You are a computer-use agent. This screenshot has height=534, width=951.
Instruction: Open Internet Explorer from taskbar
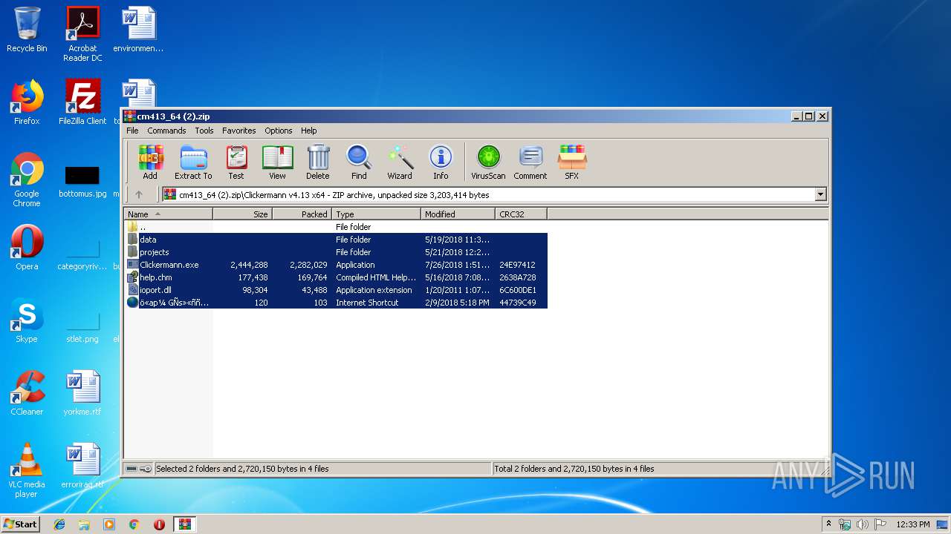coord(59,524)
